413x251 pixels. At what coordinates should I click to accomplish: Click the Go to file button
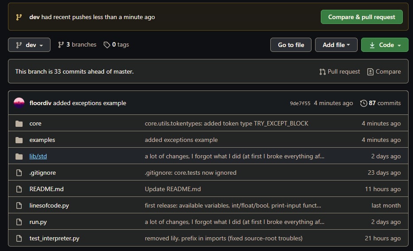click(x=291, y=45)
